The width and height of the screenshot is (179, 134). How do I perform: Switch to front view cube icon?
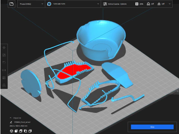(x=16, y=131)
